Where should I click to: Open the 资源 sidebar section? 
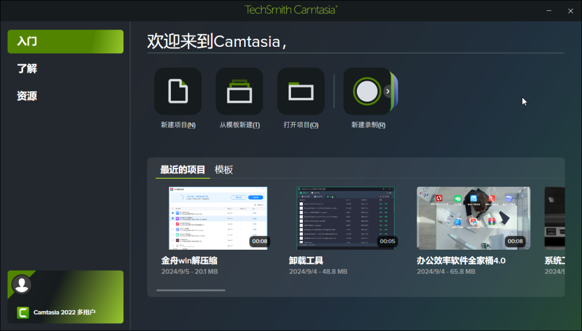pyautogui.click(x=27, y=96)
